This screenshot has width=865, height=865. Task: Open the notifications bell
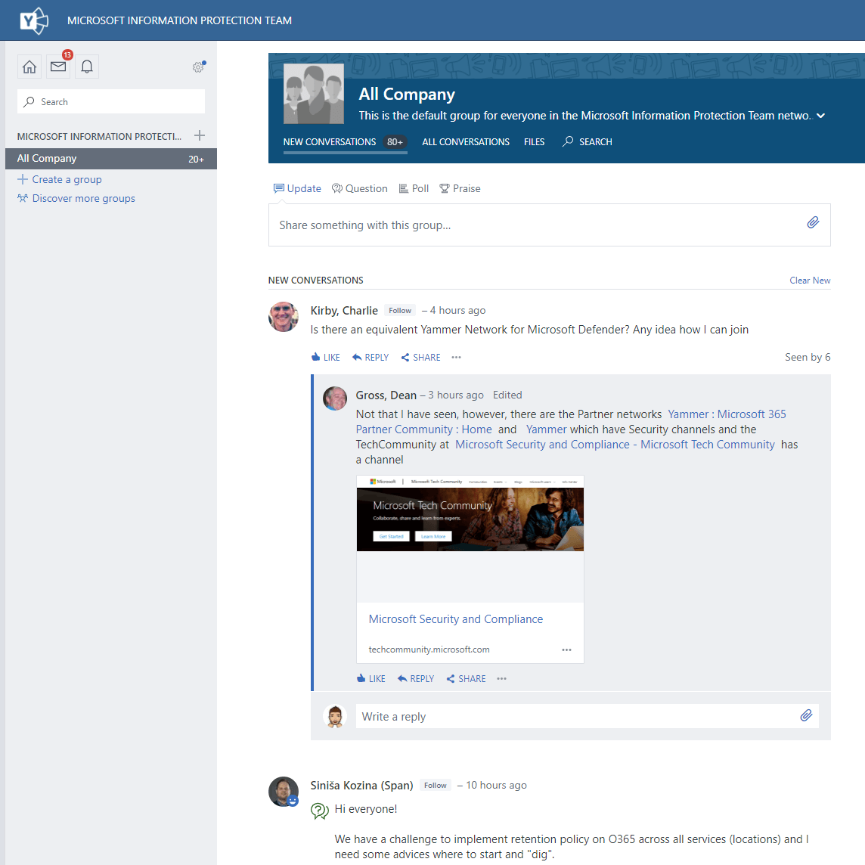[x=86, y=67]
